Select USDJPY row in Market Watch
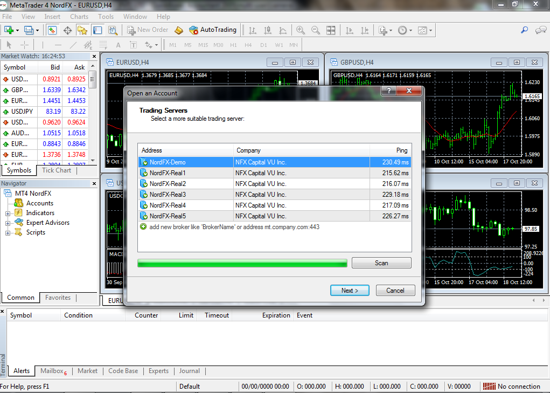 (45, 112)
